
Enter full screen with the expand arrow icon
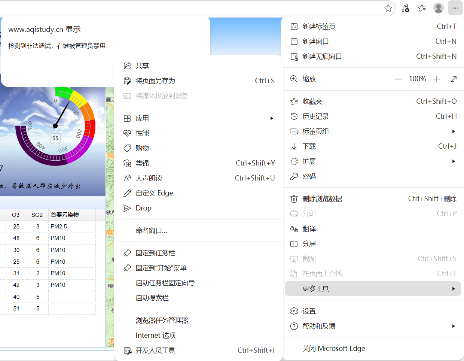pos(454,79)
